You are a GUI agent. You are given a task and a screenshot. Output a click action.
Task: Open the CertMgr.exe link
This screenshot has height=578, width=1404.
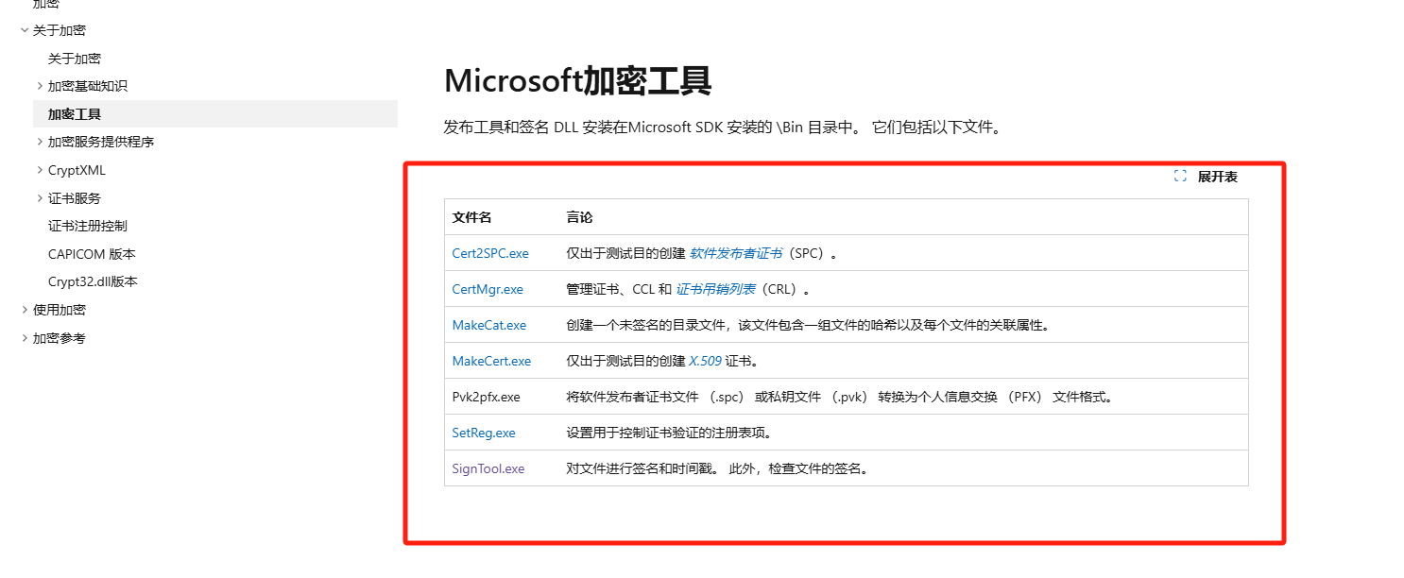488,289
